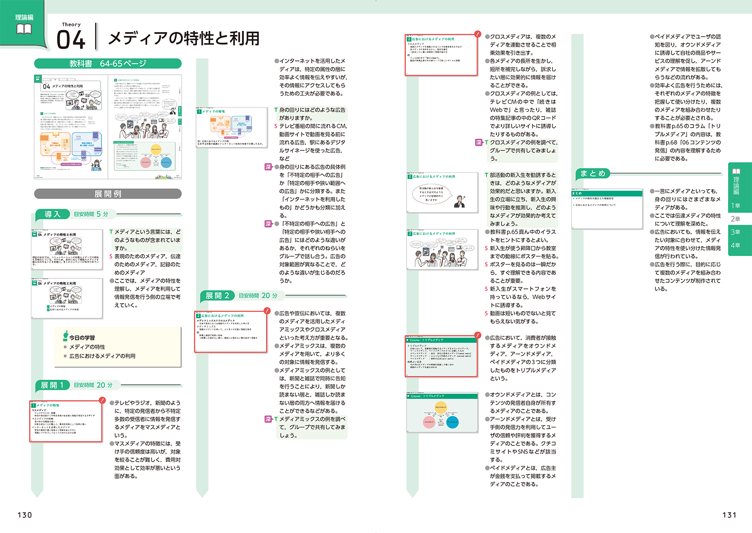Click the page number 131
The height and width of the screenshot is (533, 752).
729,515
